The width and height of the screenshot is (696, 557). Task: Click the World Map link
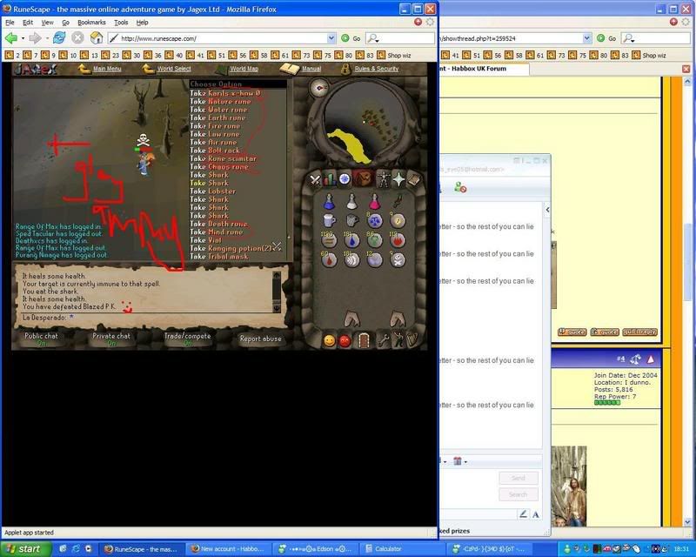244,69
